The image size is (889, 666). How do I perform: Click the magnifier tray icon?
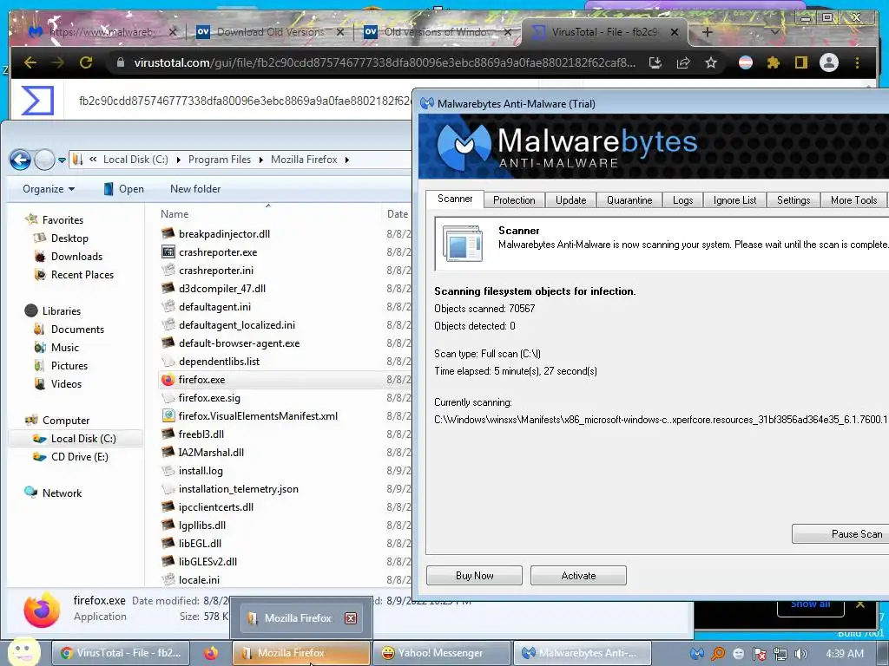pos(718,654)
